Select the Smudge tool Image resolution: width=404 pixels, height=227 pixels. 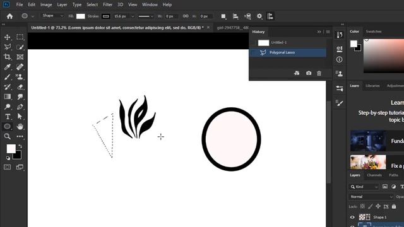click(x=20, y=96)
